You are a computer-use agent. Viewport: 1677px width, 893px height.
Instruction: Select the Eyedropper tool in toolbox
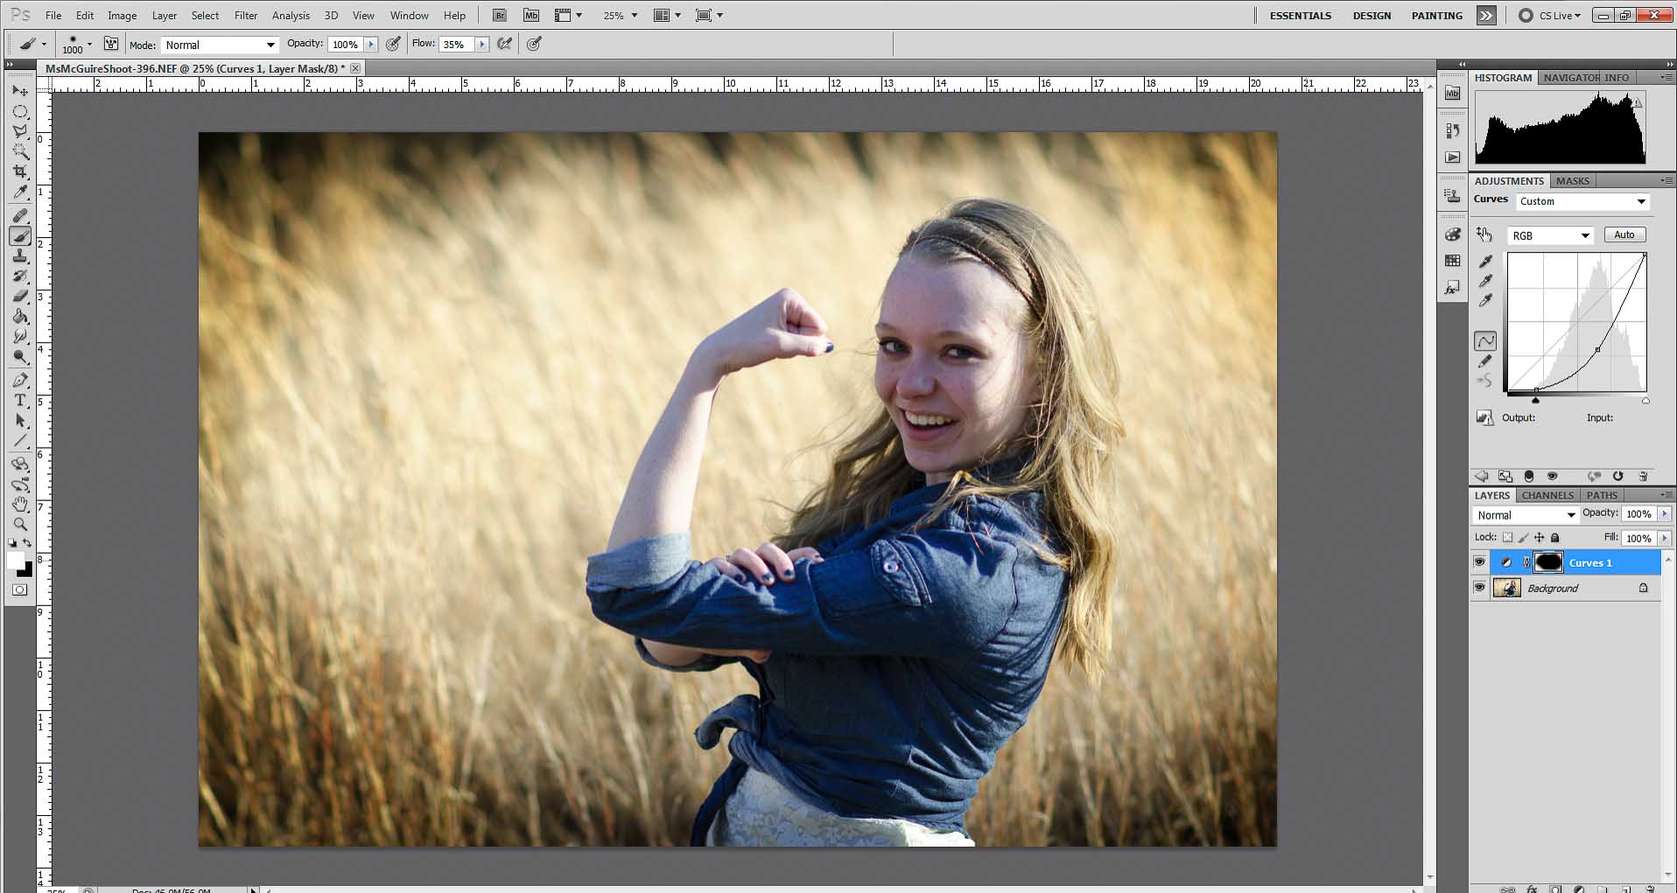click(20, 192)
